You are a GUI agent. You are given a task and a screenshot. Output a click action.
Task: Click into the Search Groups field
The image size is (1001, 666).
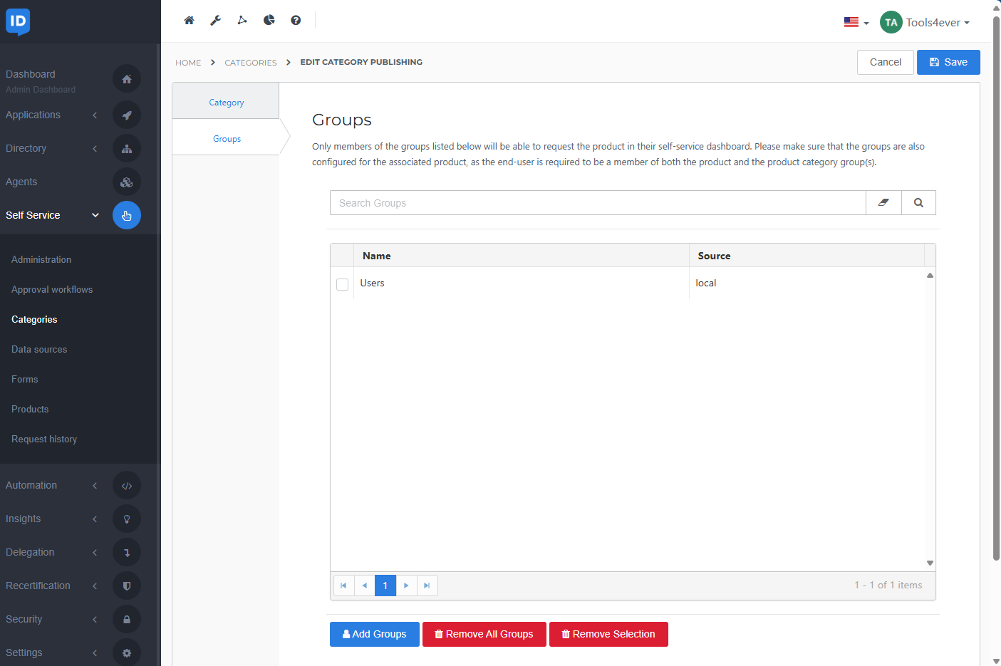[597, 203]
